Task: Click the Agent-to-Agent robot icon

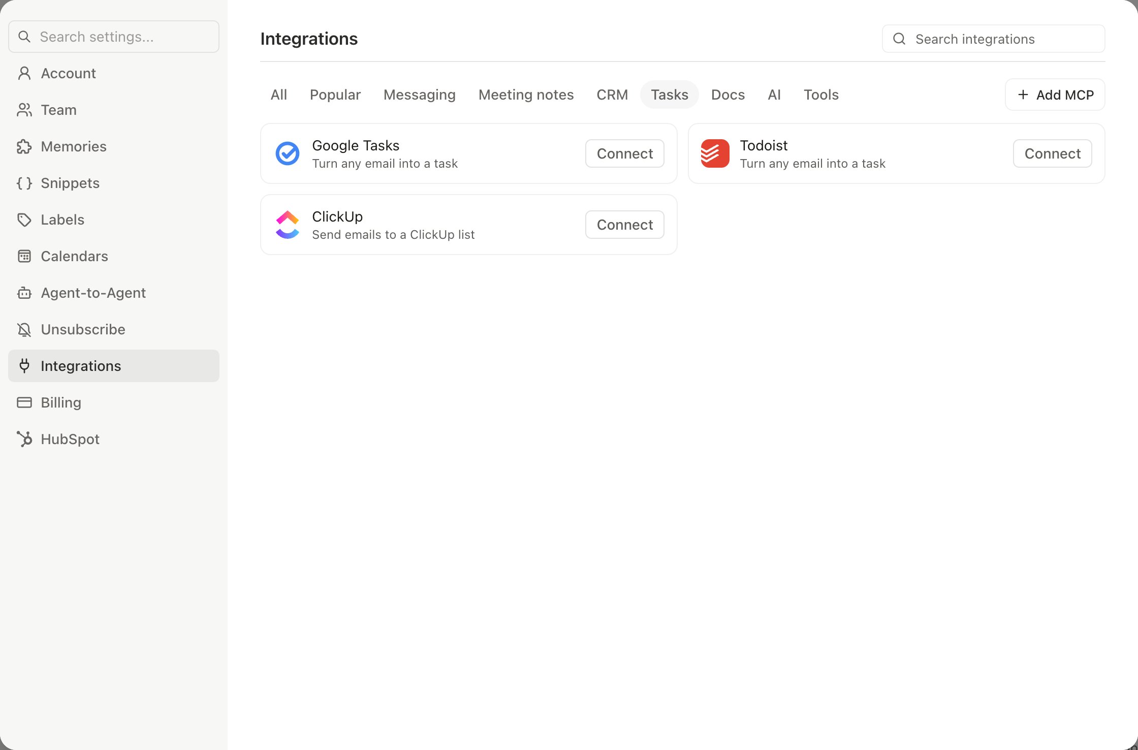Action: 24,293
